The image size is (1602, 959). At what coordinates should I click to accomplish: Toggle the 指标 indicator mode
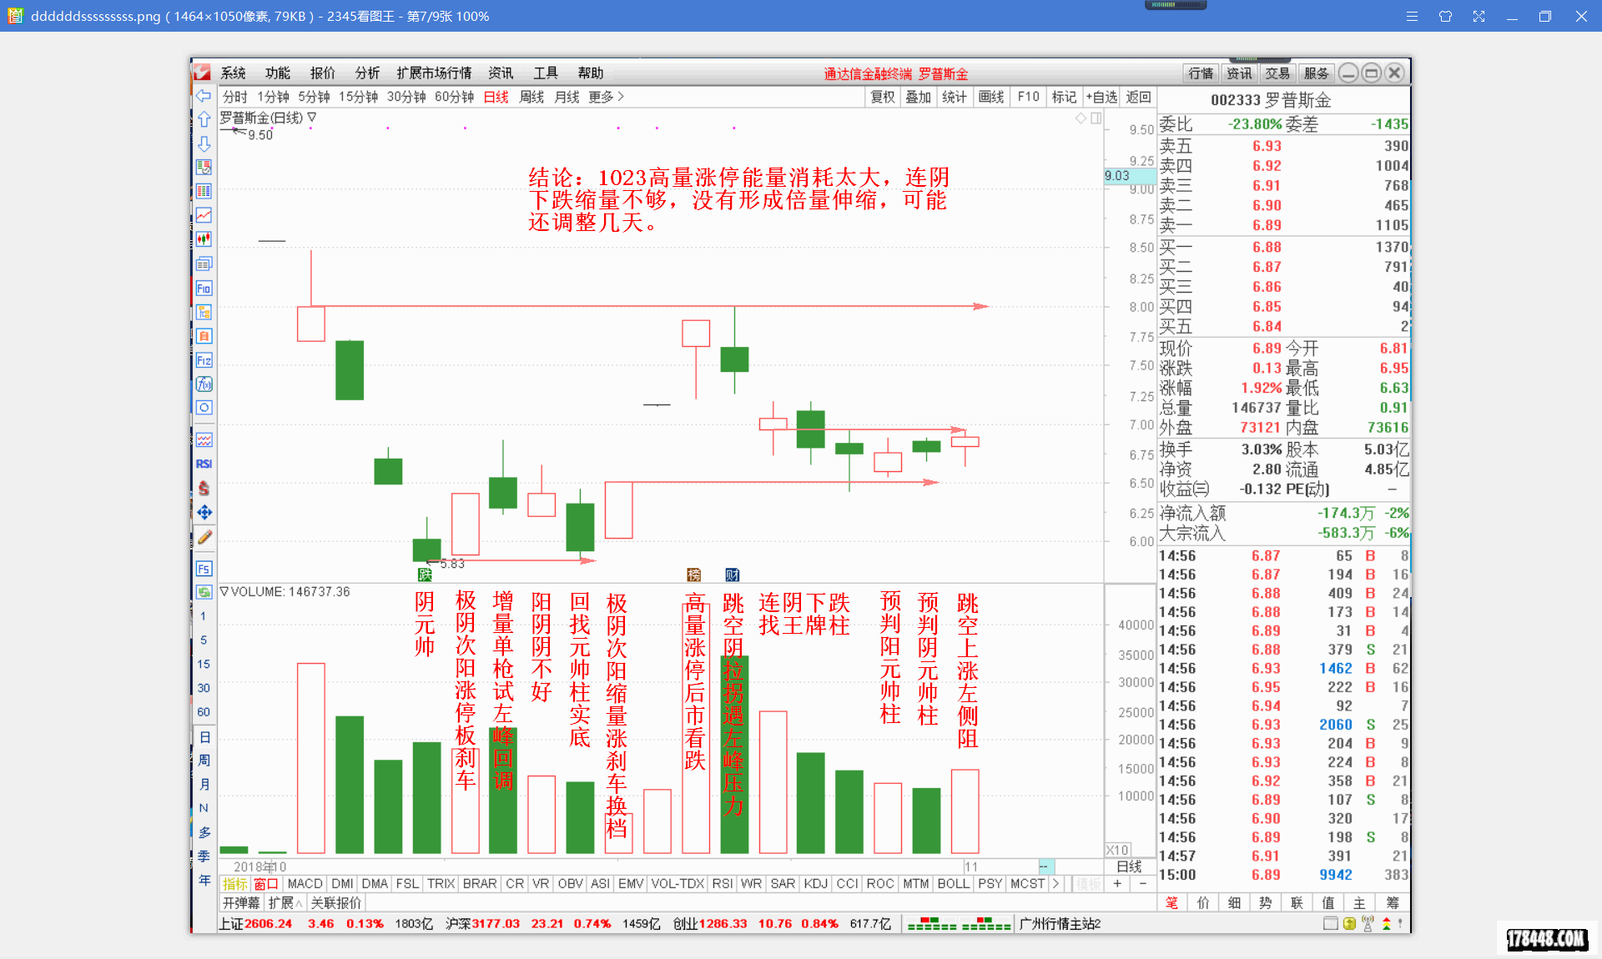[234, 884]
